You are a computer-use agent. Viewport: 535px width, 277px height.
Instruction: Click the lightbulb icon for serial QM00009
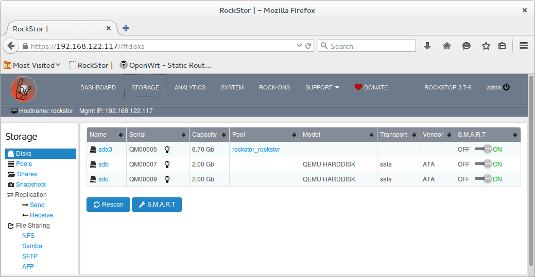[x=167, y=179]
